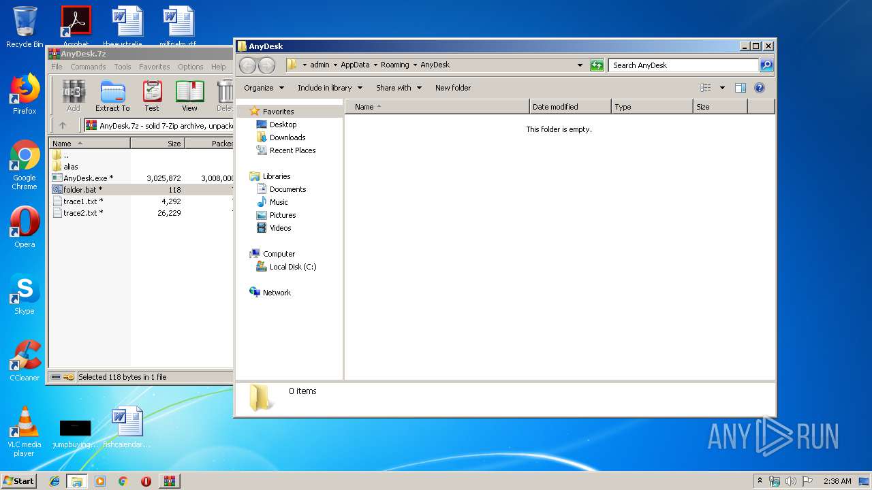Click WinRAR taskbar button

pos(169,481)
